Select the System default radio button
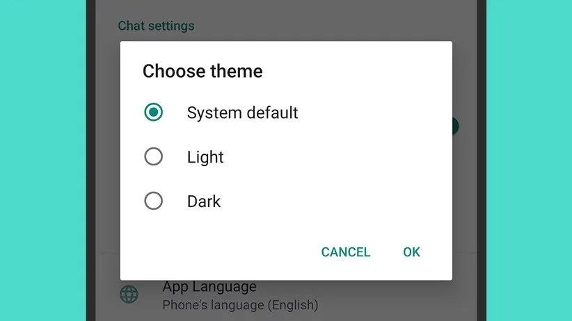This screenshot has width=572, height=321. (x=153, y=113)
